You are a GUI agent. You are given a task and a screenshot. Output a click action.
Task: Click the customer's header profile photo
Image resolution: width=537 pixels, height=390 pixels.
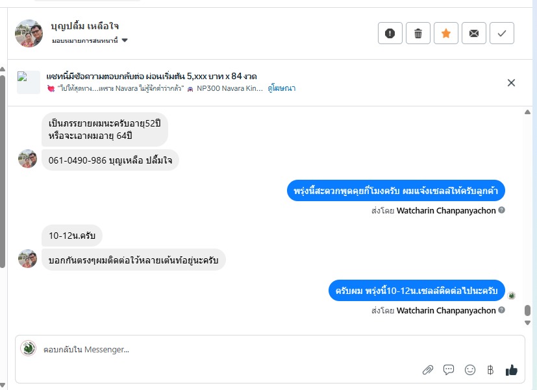click(29, 33)
